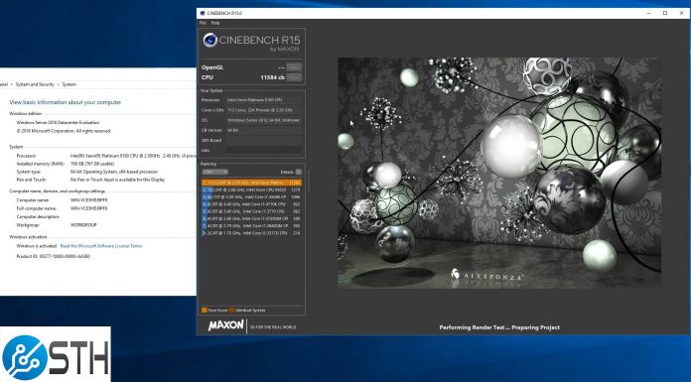Open the File menu in Cinebench
The width and height of the screenshot is (691, 382).
coord(203,23)
